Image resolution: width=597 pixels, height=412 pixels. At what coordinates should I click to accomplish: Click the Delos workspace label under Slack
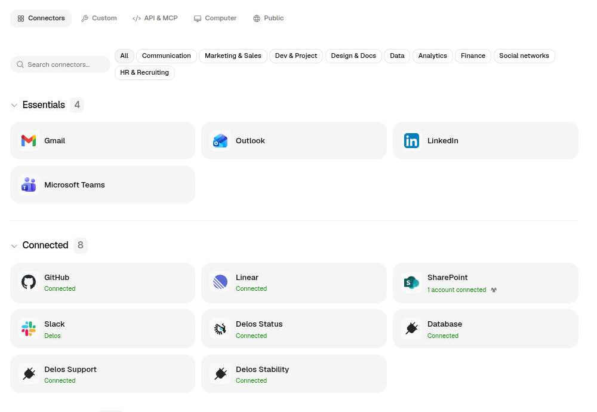[52, 336]
